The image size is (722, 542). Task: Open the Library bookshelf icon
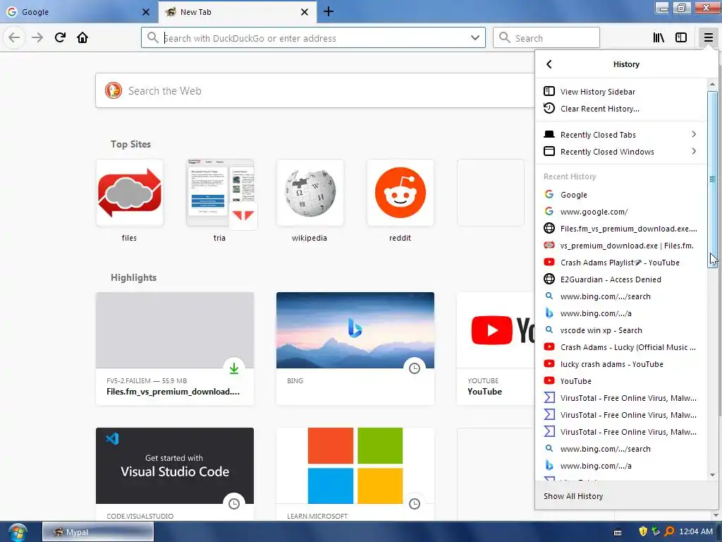pos(659,37)
